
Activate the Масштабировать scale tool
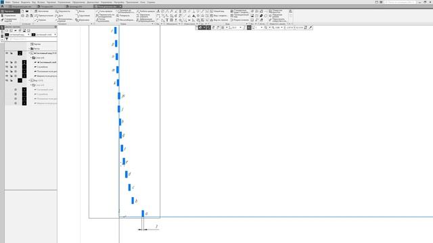(125, 20)
